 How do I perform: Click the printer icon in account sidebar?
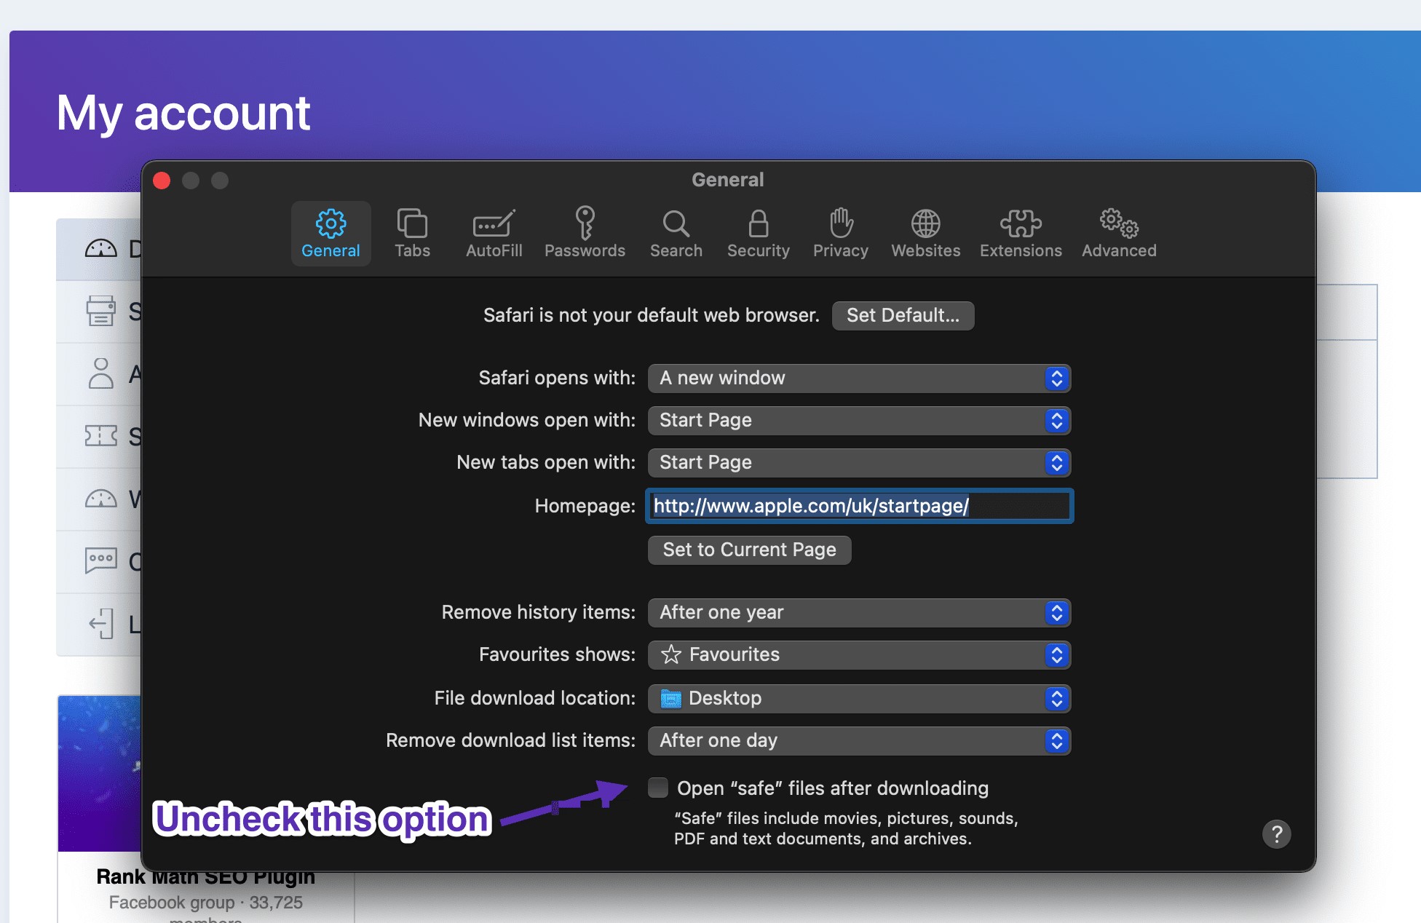(100, 311)
